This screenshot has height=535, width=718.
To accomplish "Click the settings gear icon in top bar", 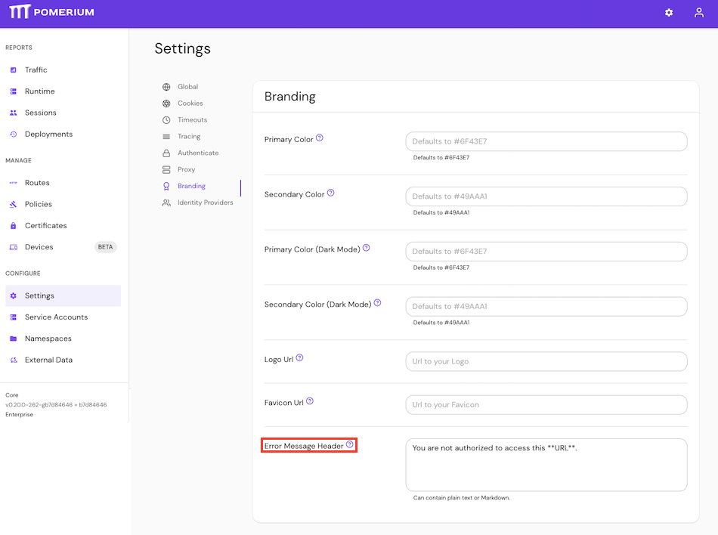I will coord(669,13).
